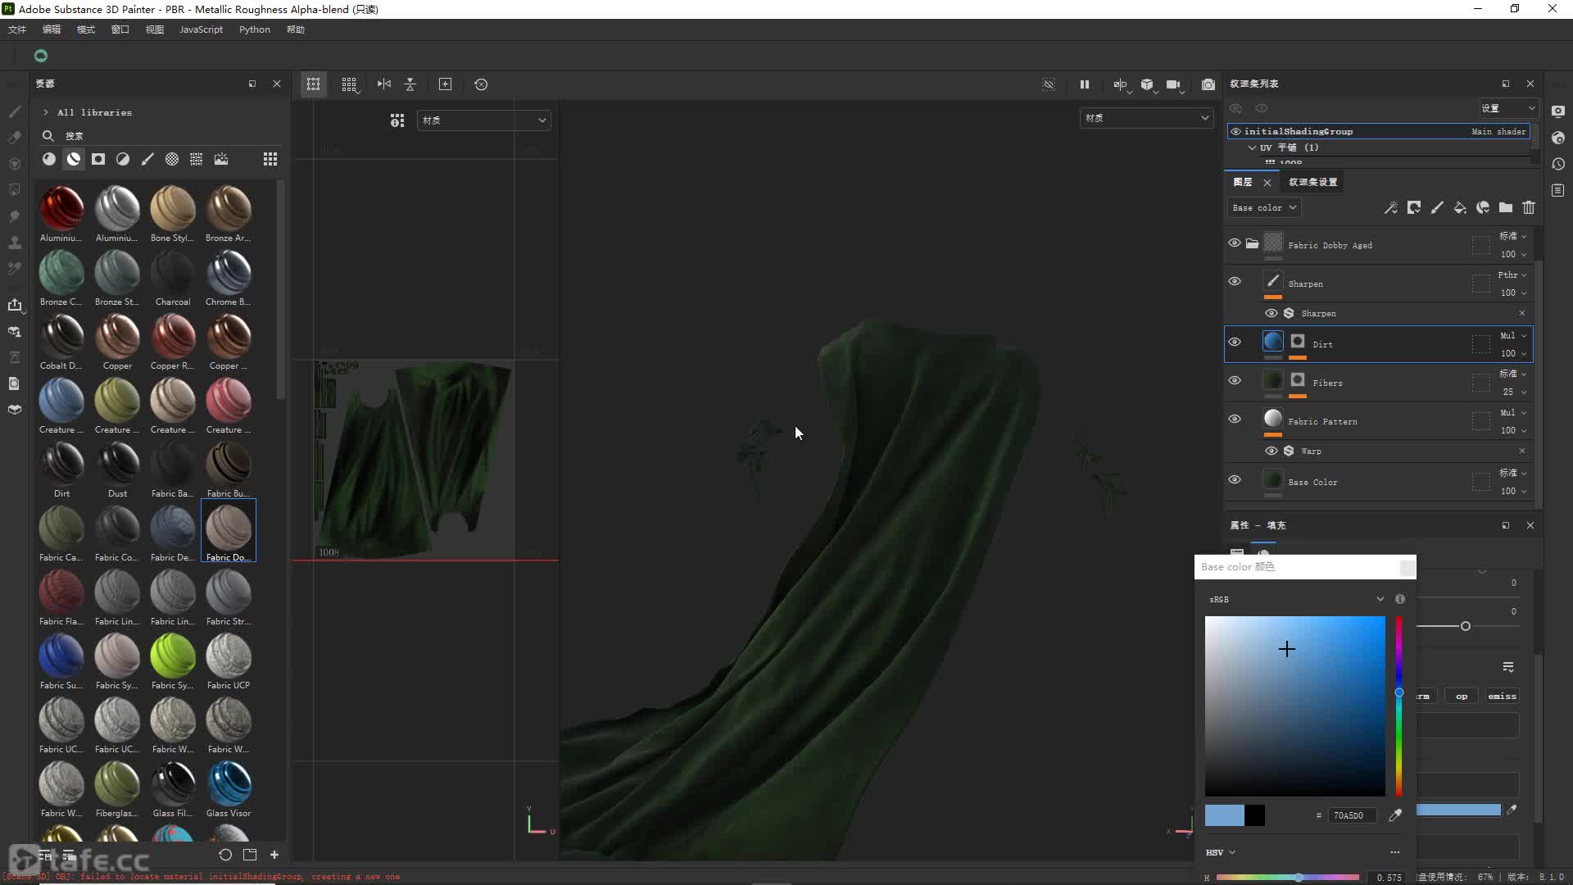Open the 设置 dropdown in texture set list
Image resolution: width=1573 pixels, height=885 pixels.
tap(1508, 108)
